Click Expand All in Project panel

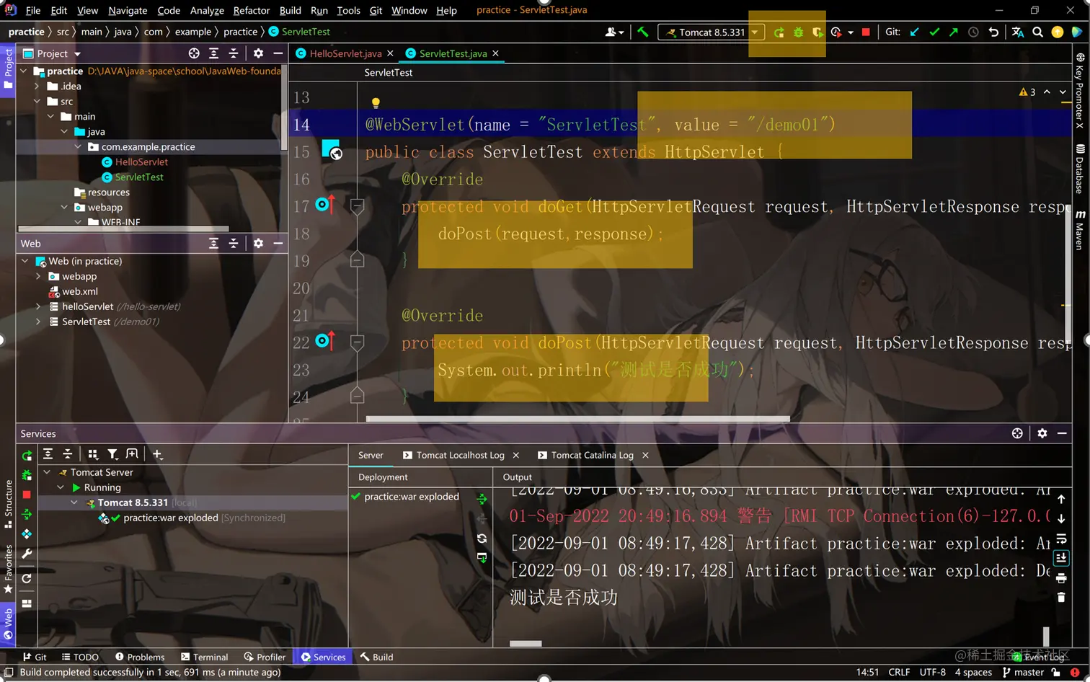pyautogui.click(x=213, y=53)
